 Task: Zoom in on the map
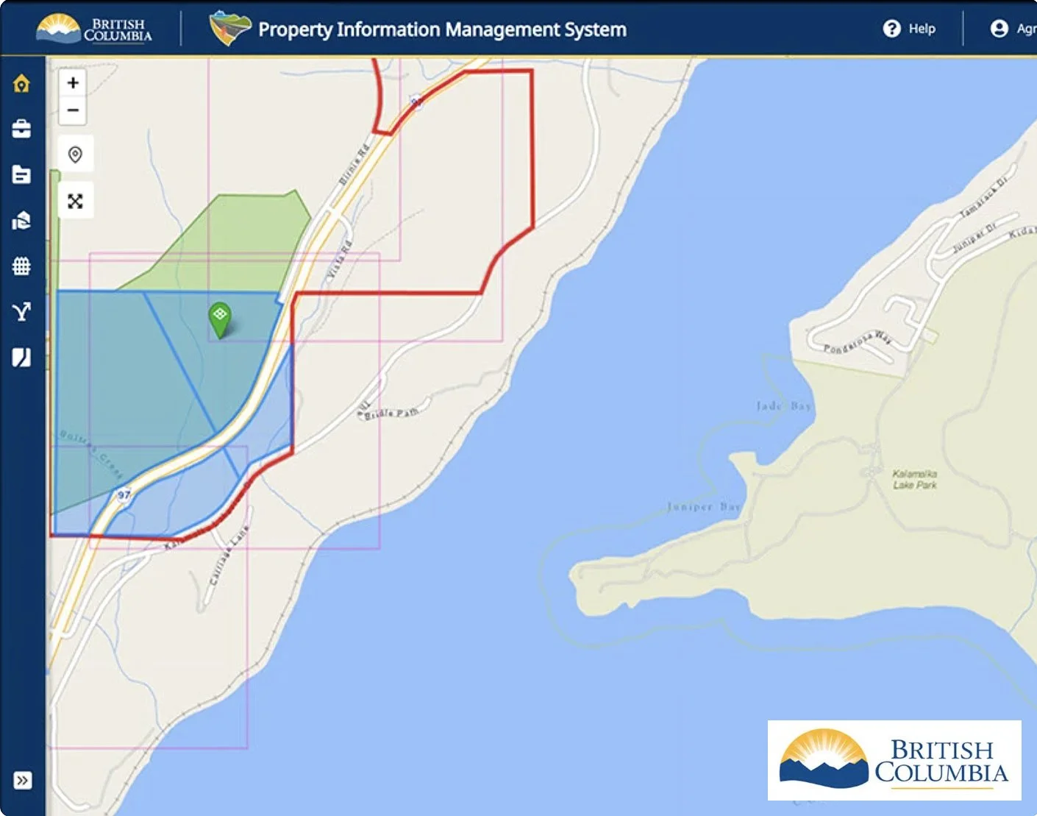[73, 82]
